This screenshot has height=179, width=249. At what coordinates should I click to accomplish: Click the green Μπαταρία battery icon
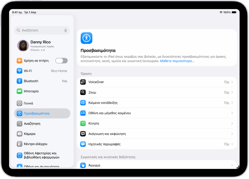19,91
